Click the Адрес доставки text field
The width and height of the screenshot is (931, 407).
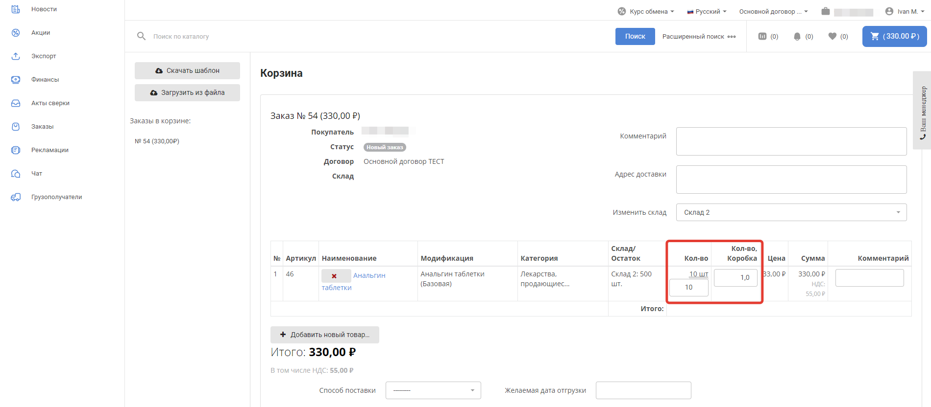click(x=791, y=180)
